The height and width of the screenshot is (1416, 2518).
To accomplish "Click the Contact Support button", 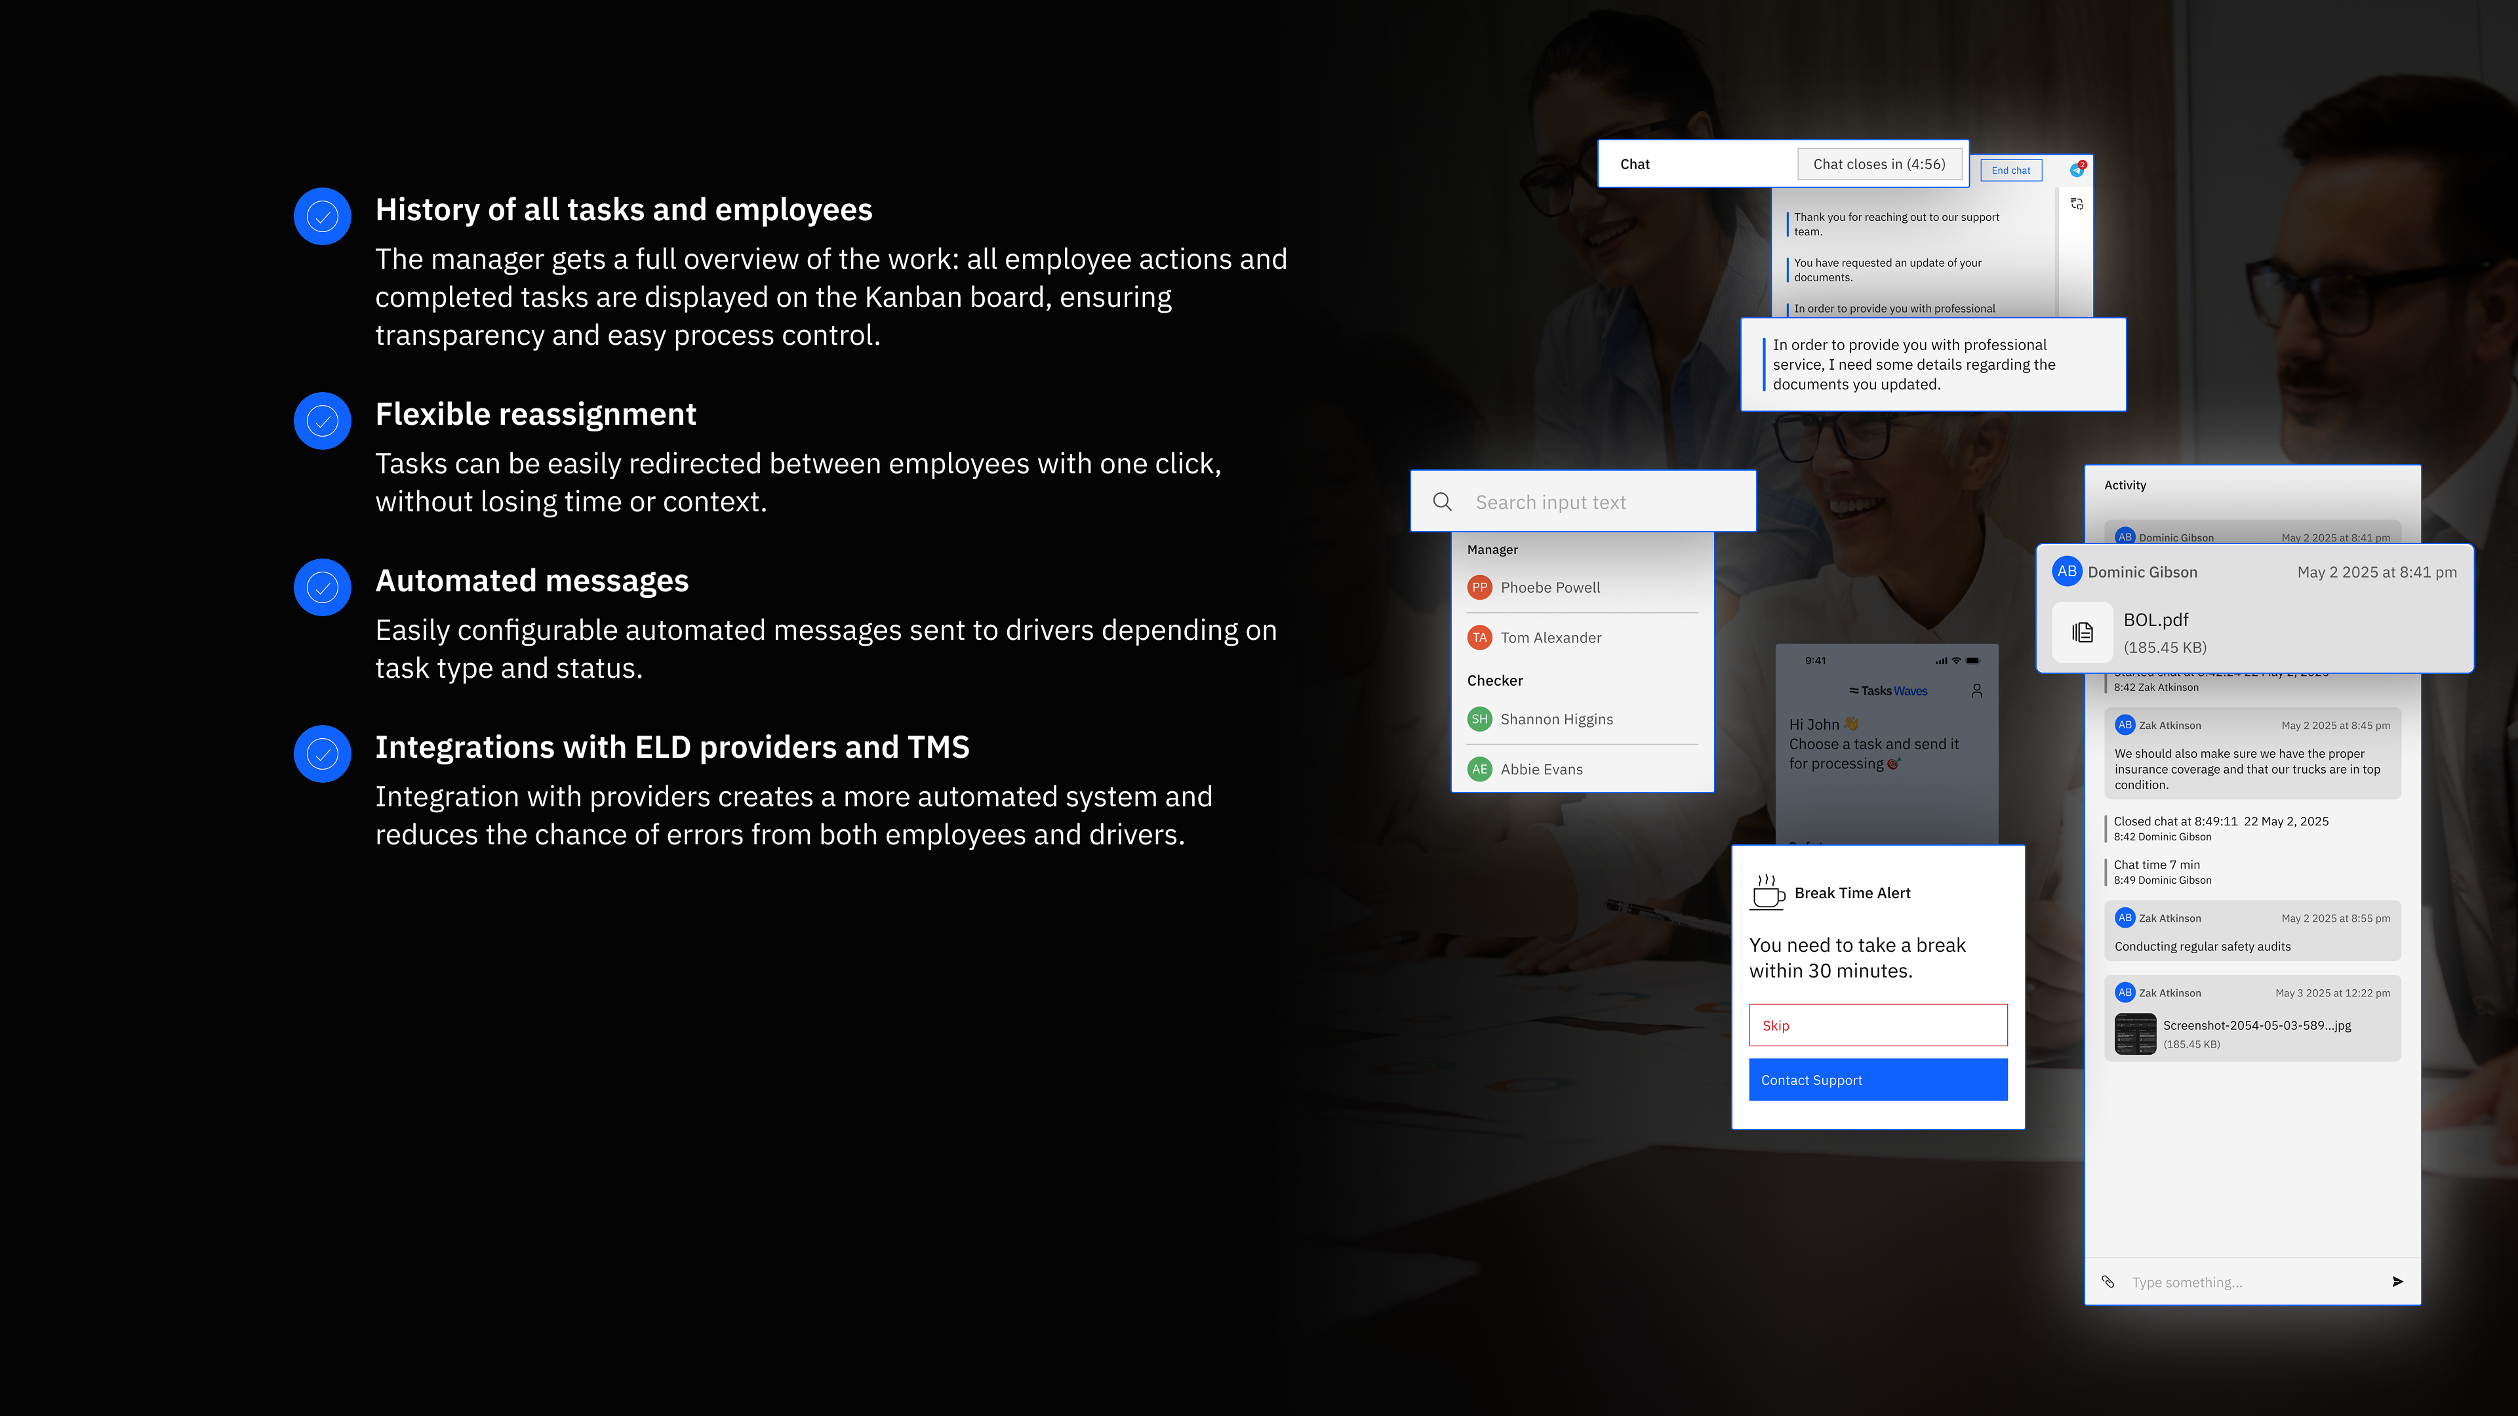I will coord(1878,1080).
